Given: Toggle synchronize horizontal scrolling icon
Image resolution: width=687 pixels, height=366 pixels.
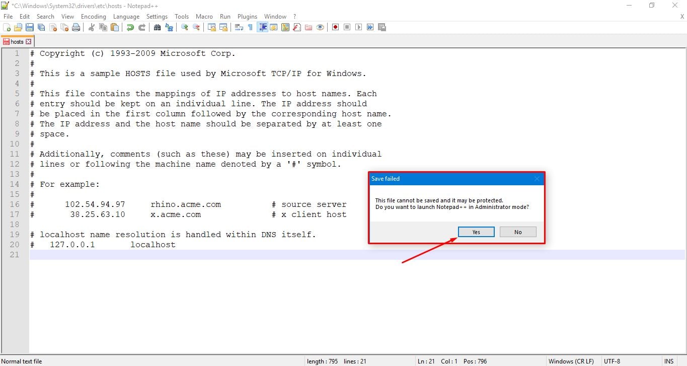Looking at the screenshot, I should coord(223,28).
